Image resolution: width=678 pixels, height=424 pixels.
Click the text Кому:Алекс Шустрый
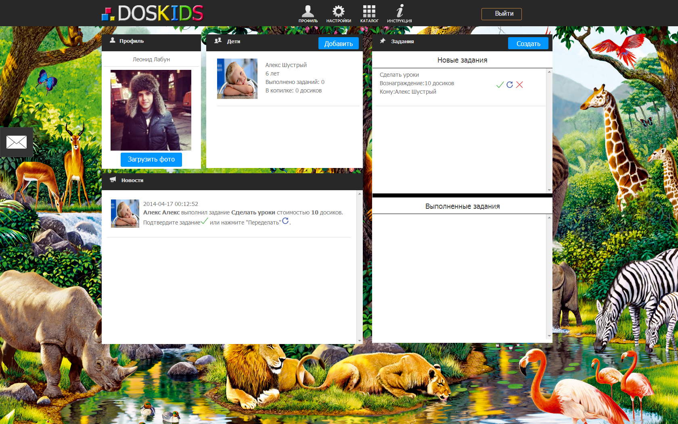click(x=408, y=92)
